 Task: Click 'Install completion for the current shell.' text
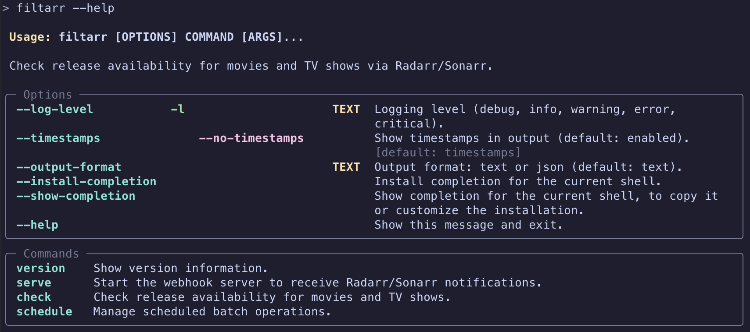(x=518, y=181)
